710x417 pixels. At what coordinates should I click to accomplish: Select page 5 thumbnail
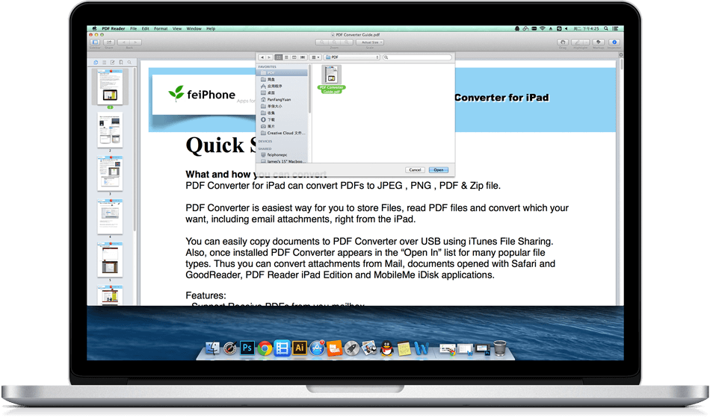pyautogui.click(x=110, y=260)
